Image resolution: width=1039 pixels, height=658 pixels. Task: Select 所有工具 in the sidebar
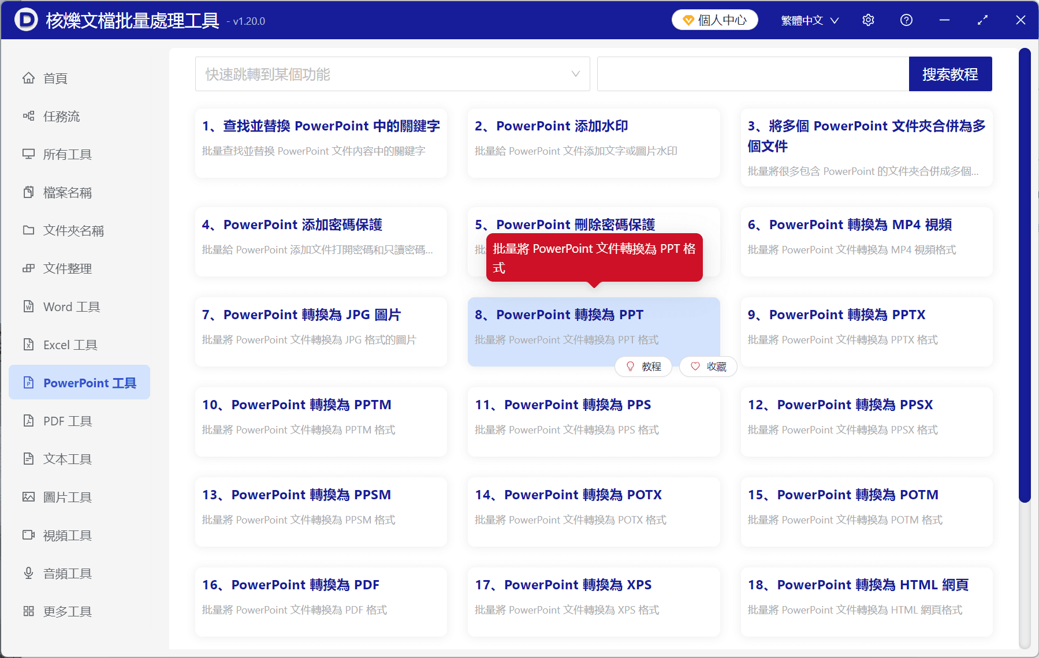tap(67, 154)
